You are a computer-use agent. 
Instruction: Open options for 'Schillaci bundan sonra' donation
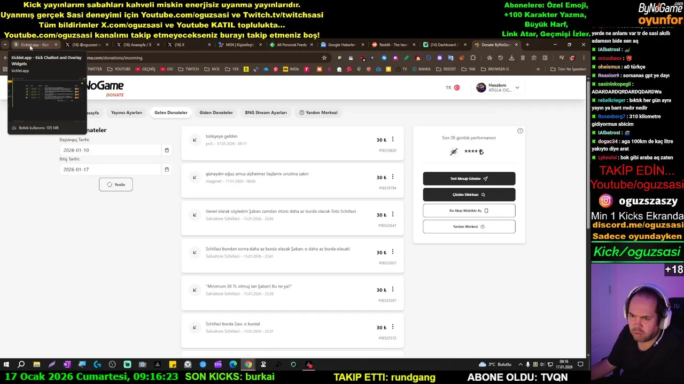pos(393,252)
